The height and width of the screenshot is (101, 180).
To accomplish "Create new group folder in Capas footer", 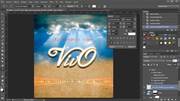I will [168, 100].
